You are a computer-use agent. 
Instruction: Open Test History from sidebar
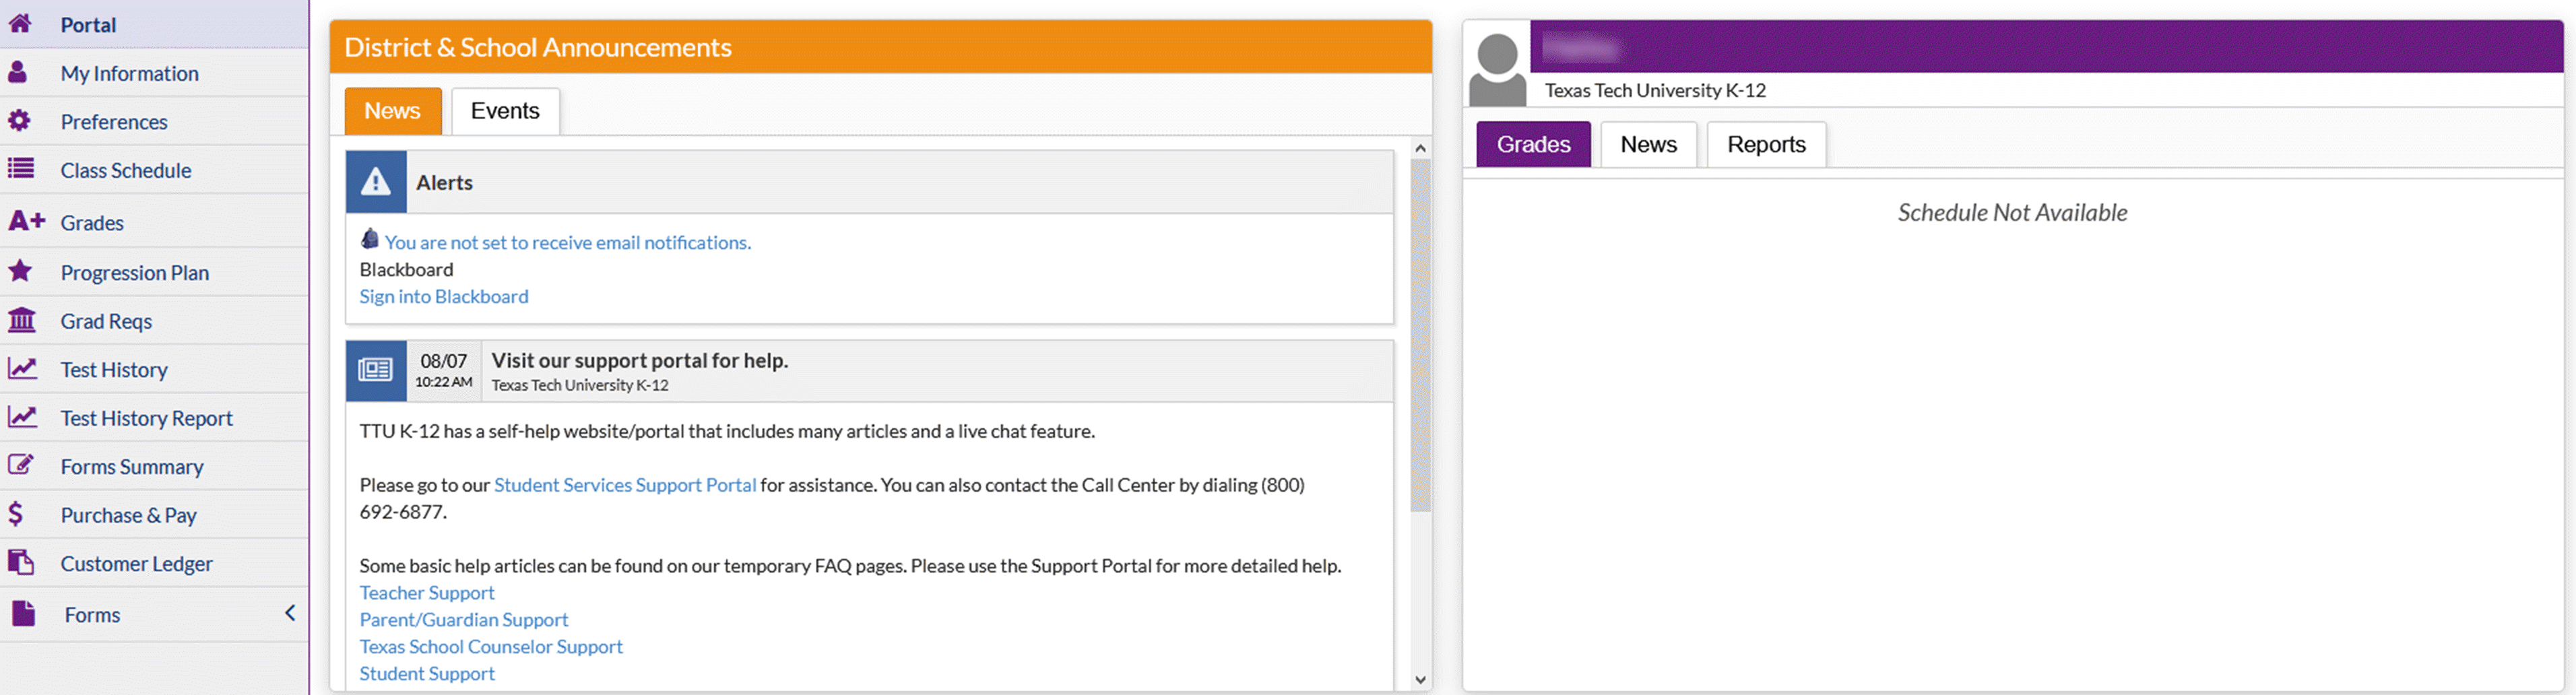pos(154,369)
